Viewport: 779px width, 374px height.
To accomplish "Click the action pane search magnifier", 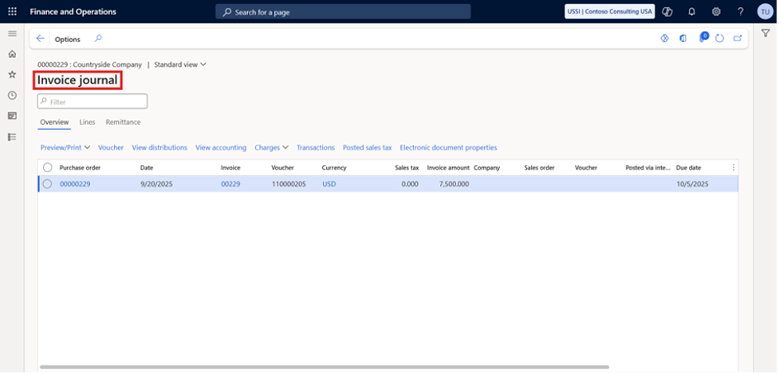I will click(98, 39).
